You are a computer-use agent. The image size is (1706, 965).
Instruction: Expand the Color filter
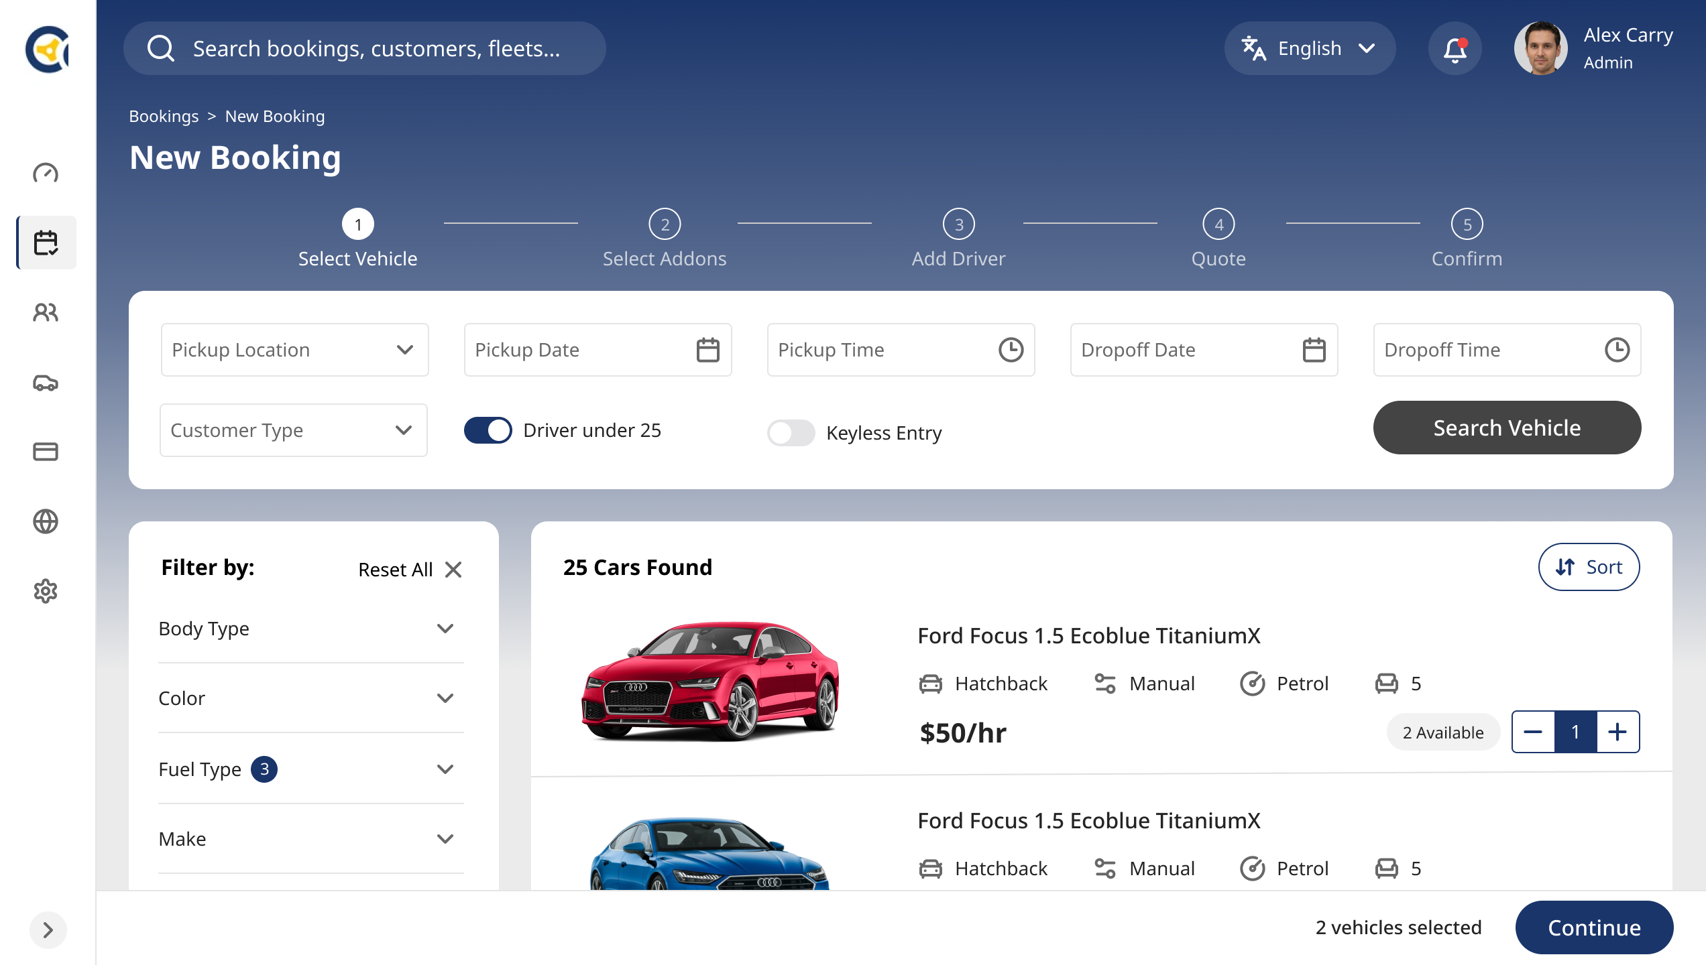tap(310, 698)
